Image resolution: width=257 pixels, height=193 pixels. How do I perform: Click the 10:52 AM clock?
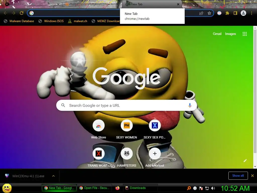(235, 188)
